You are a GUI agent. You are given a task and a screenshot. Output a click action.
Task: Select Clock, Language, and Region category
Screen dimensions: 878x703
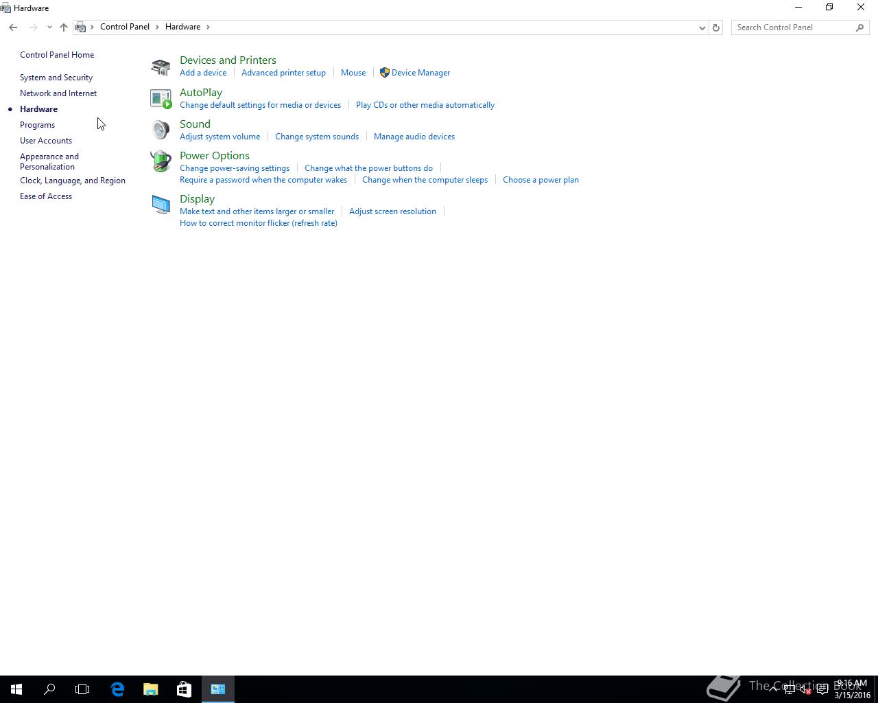pos(73,181)
